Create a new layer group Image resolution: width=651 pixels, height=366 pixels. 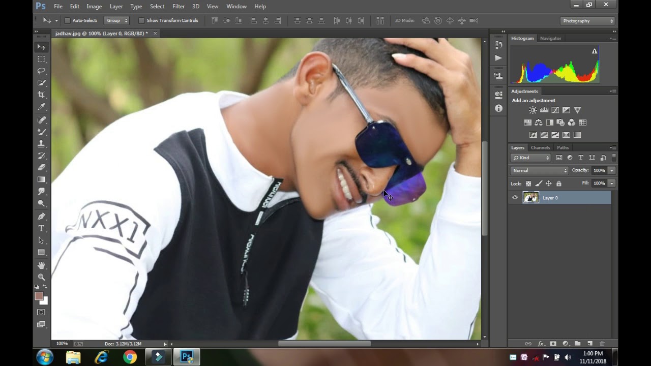578,344
